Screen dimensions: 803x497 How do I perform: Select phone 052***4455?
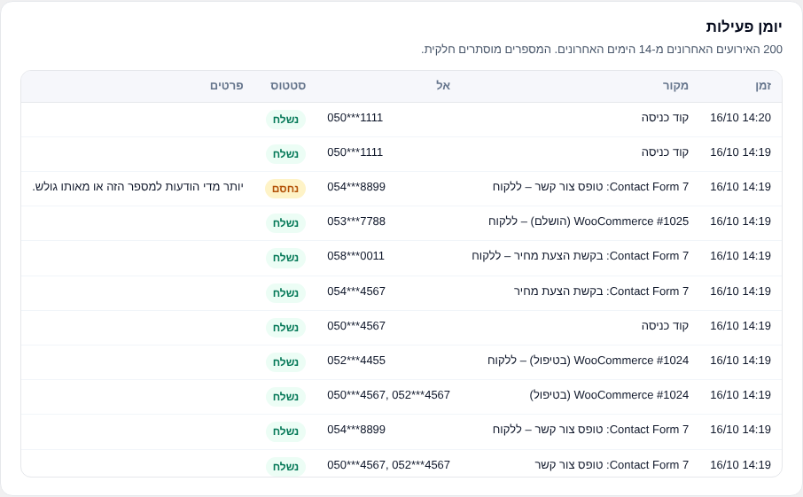356,361
